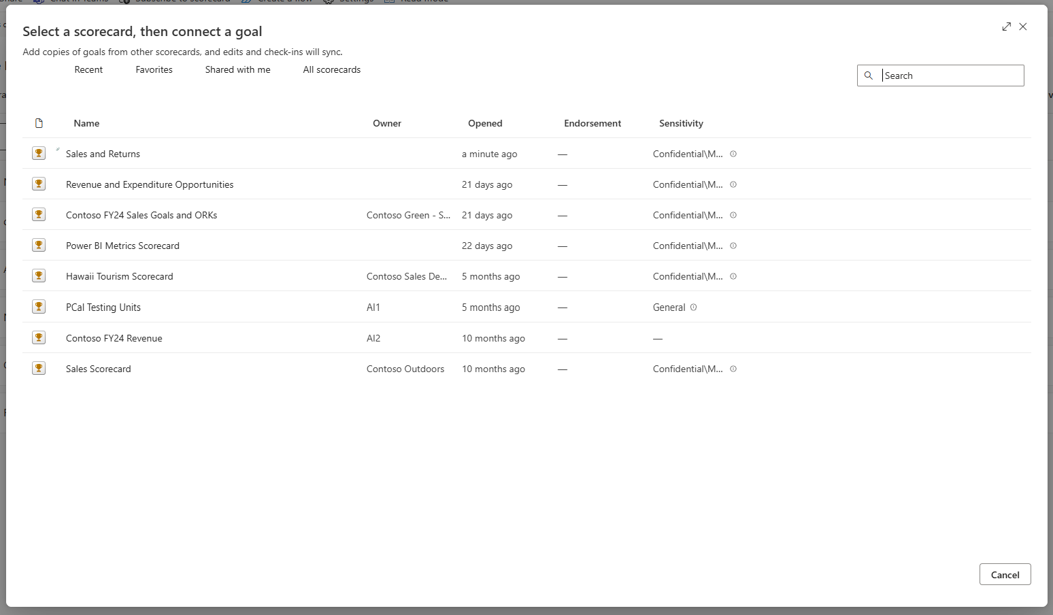Select Revenue and Expenditure Opportunities scorecard
The image size is (1053, 615).
(x=150, y=184)
